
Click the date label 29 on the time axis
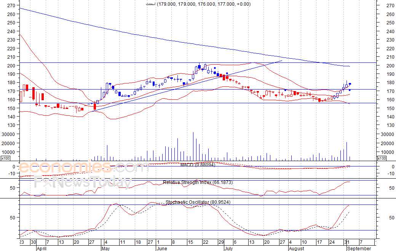(x=221, y=242)
